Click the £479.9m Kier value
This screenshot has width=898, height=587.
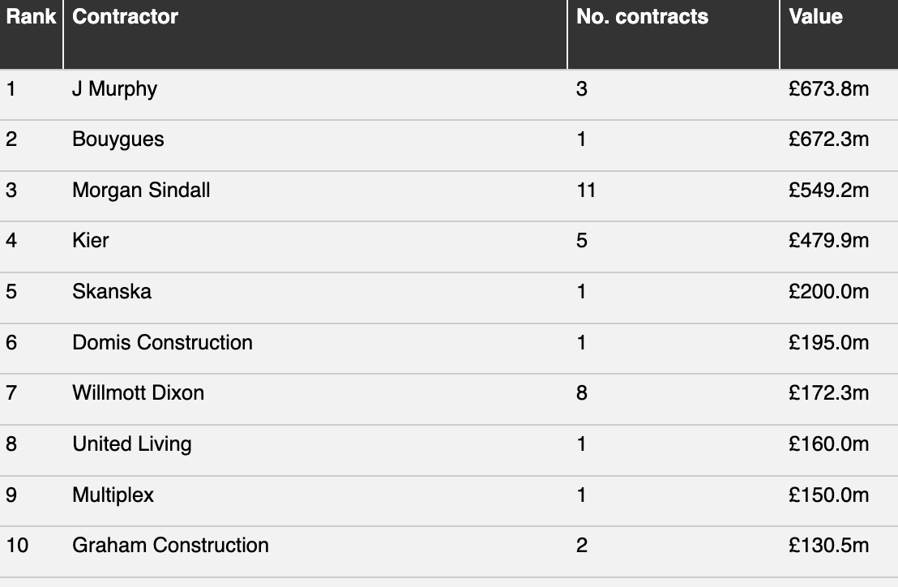click(x=828, y=241)
